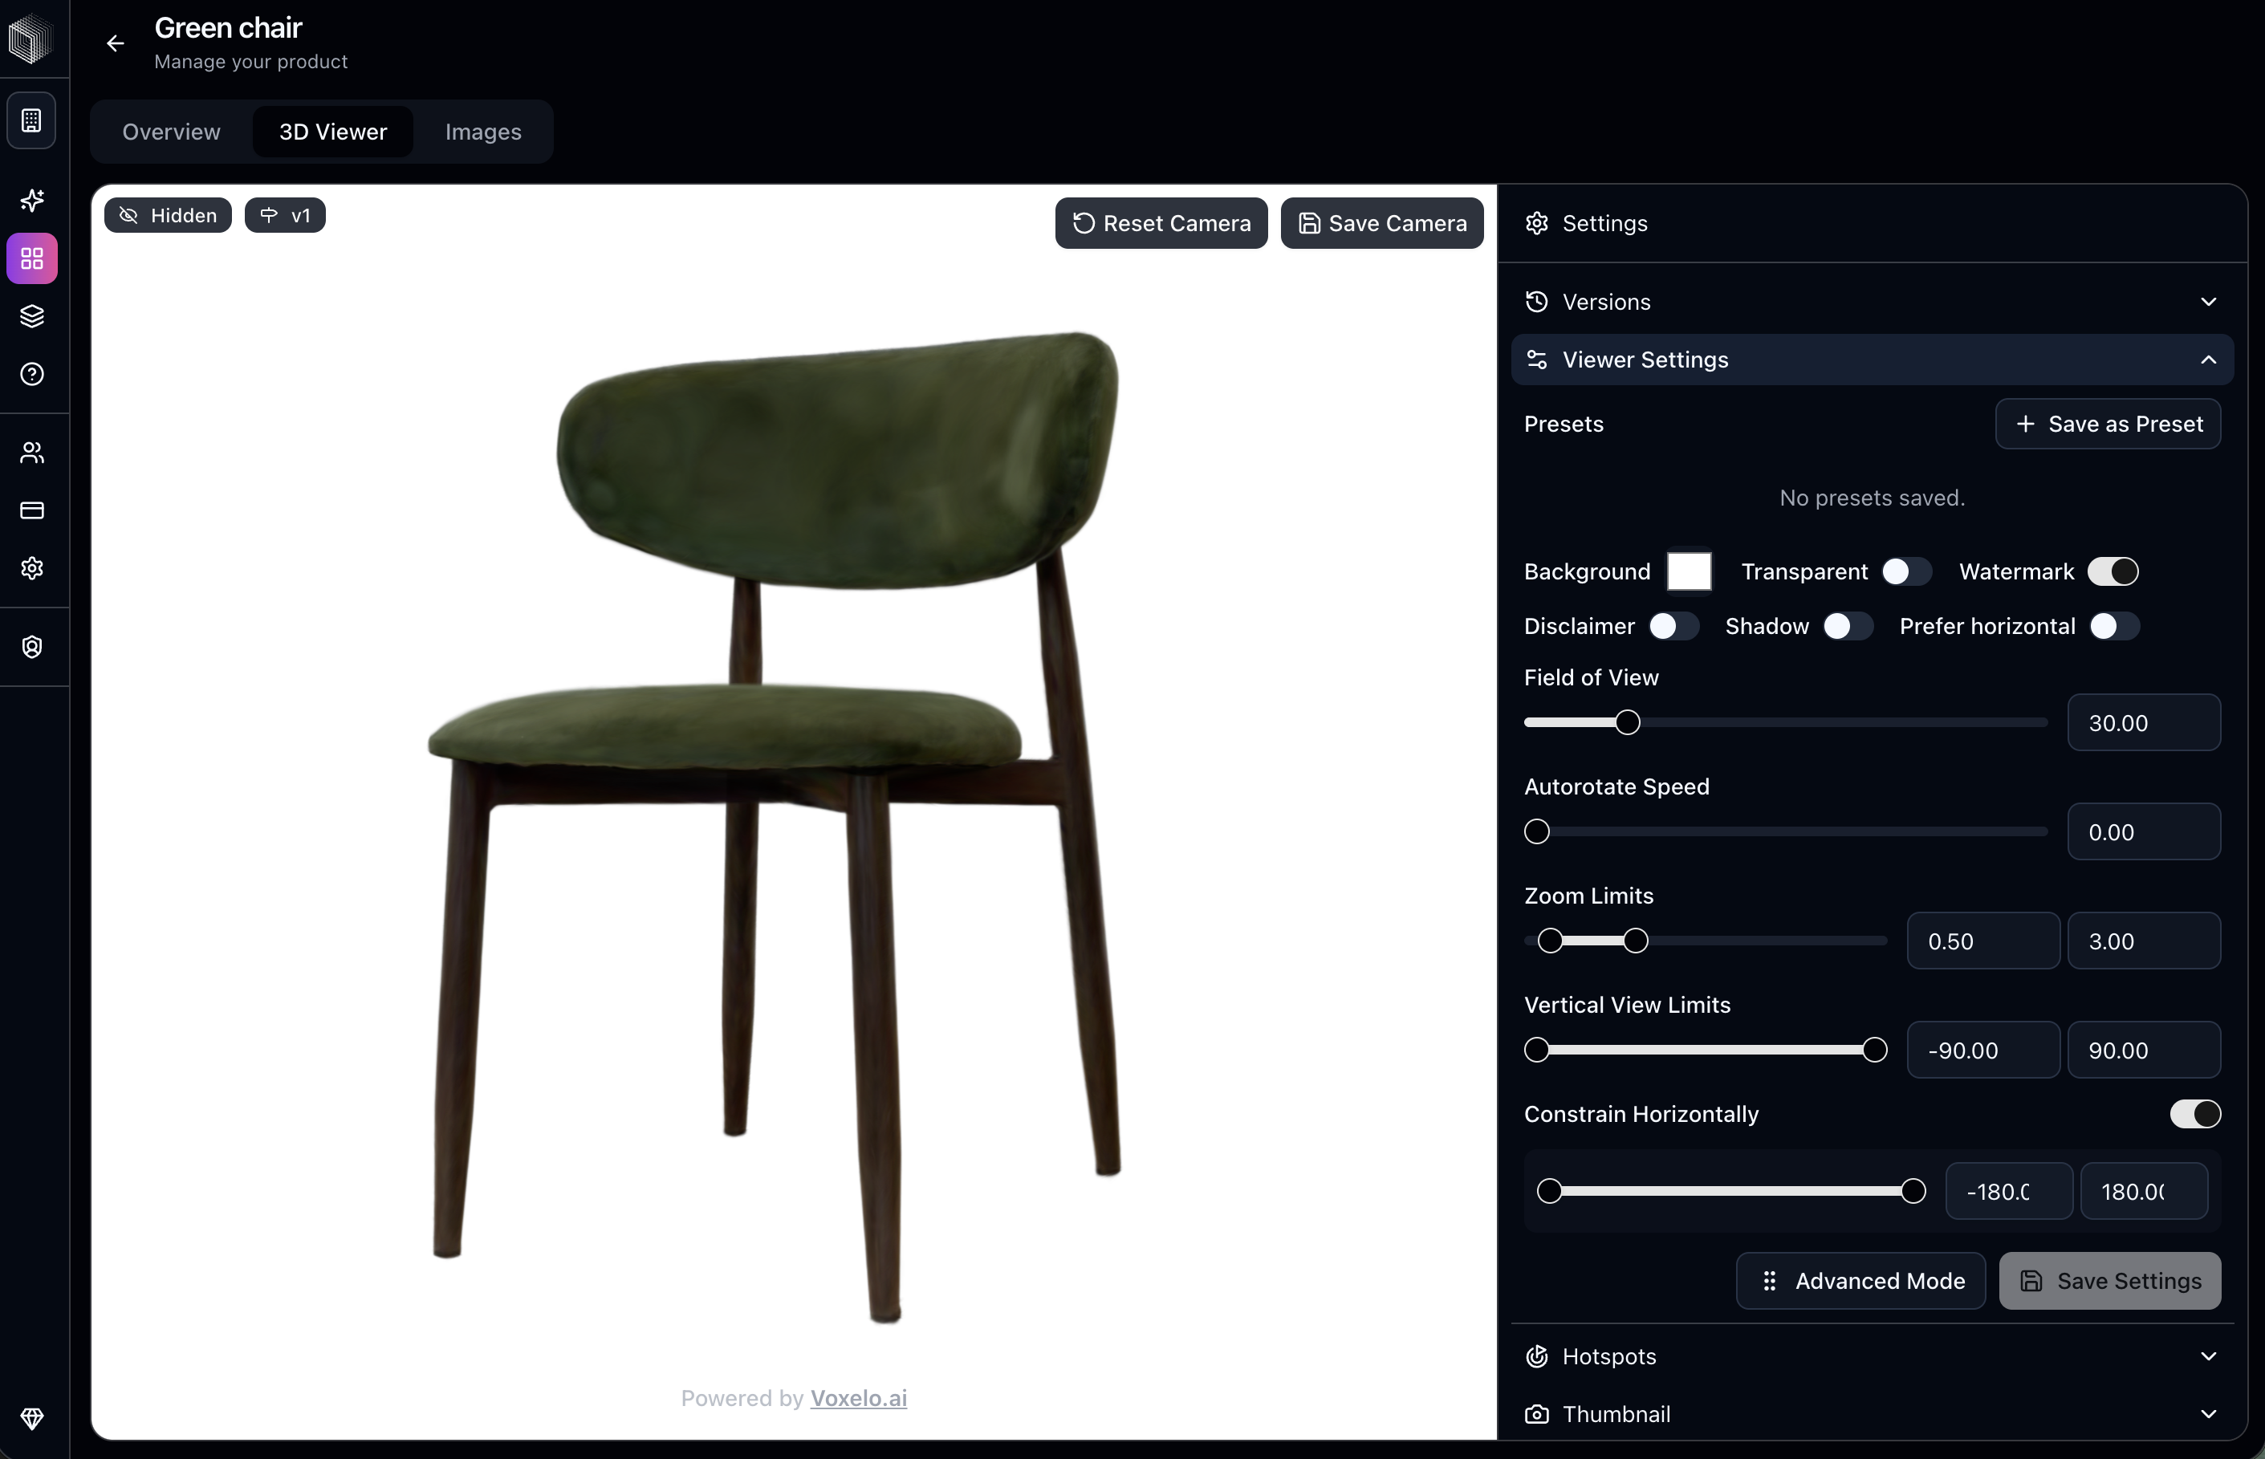This screenshot has height=1459, width=2265.
Task: Open the Background color swatch
Action: coord(1689,571)
